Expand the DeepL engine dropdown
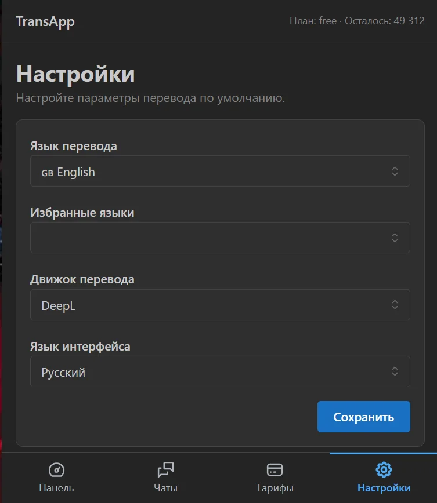 click(x=220, y=305)
